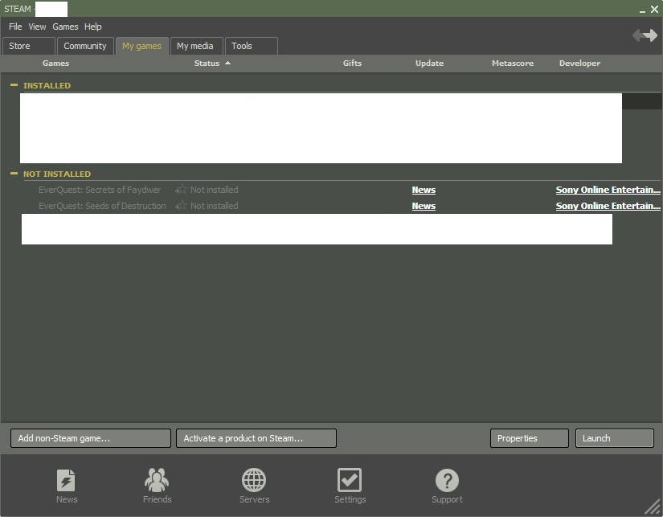Switch to the Tools tab
The width and height of the screenshot is (663, 517).
click(x=252, y=46)
